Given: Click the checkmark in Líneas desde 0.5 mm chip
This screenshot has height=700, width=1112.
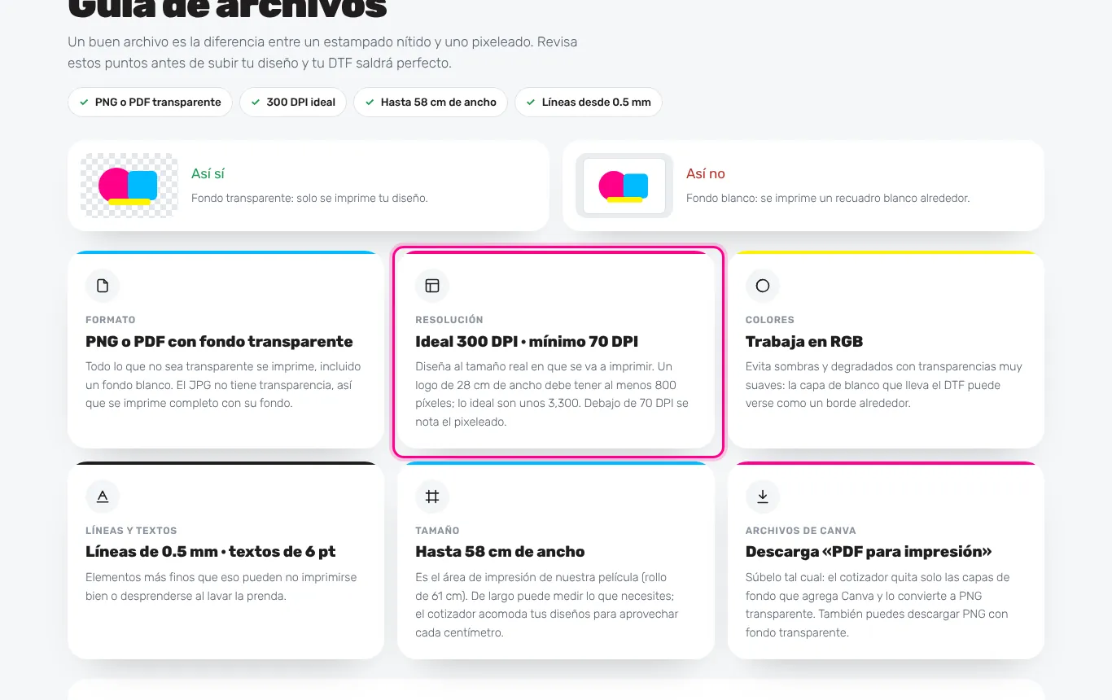Looking at the screenshot, I should pos(531,103).
